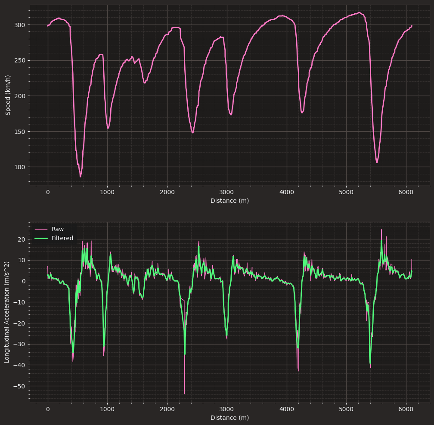Click the 300 tick label on speed axis
Screen dimensions: 434x425
[x=20, y=25]
